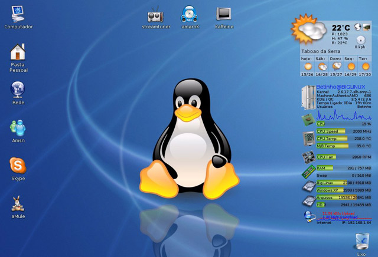This screenshot has width=378, height=257.
Task: Click the landscape picture icon in the weather widget
Action: 366,27
